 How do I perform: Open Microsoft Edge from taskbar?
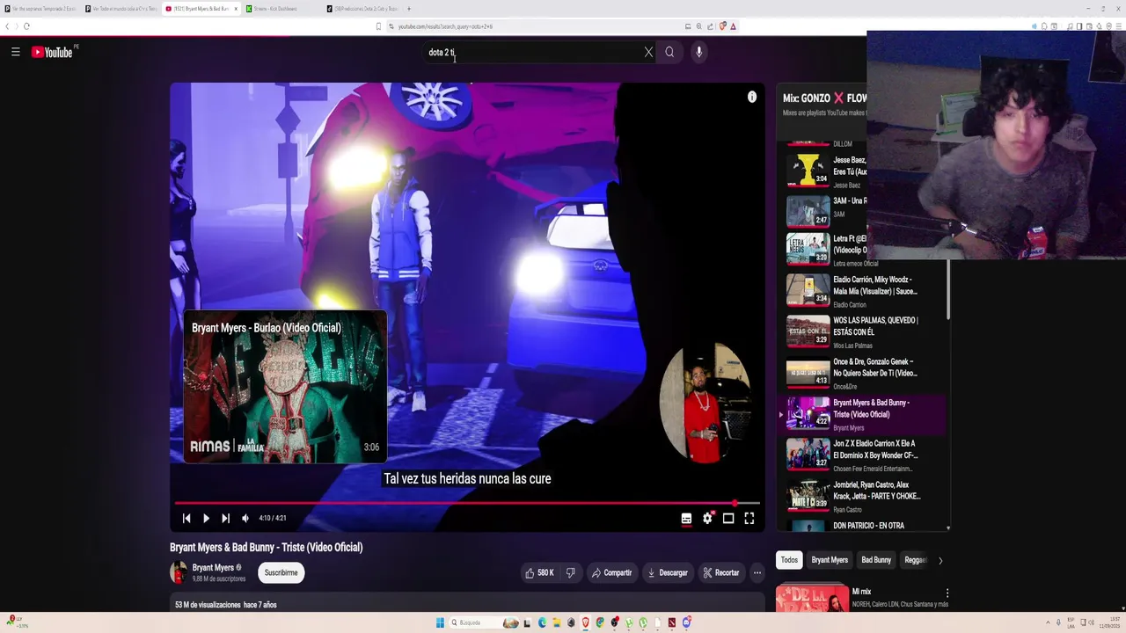tap(542, 622)
